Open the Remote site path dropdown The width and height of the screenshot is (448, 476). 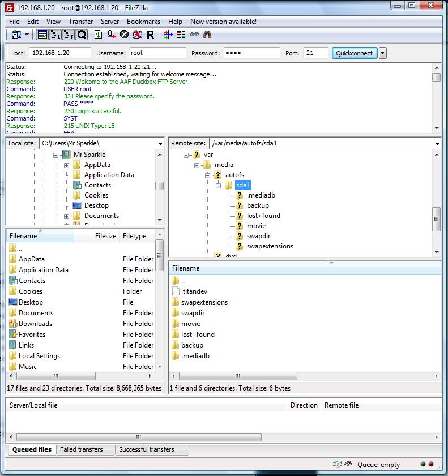pyautogui.click(x=437, y=144)
